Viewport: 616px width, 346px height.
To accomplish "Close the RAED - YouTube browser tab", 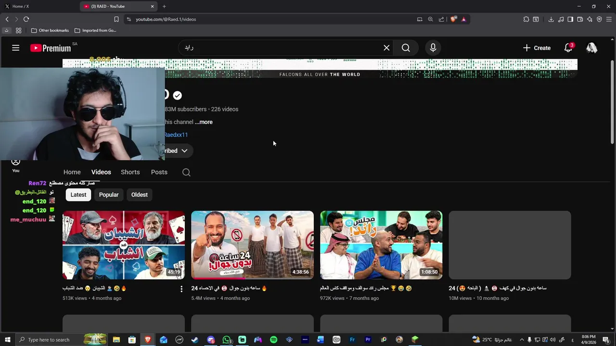I will [x=153, y=6].
